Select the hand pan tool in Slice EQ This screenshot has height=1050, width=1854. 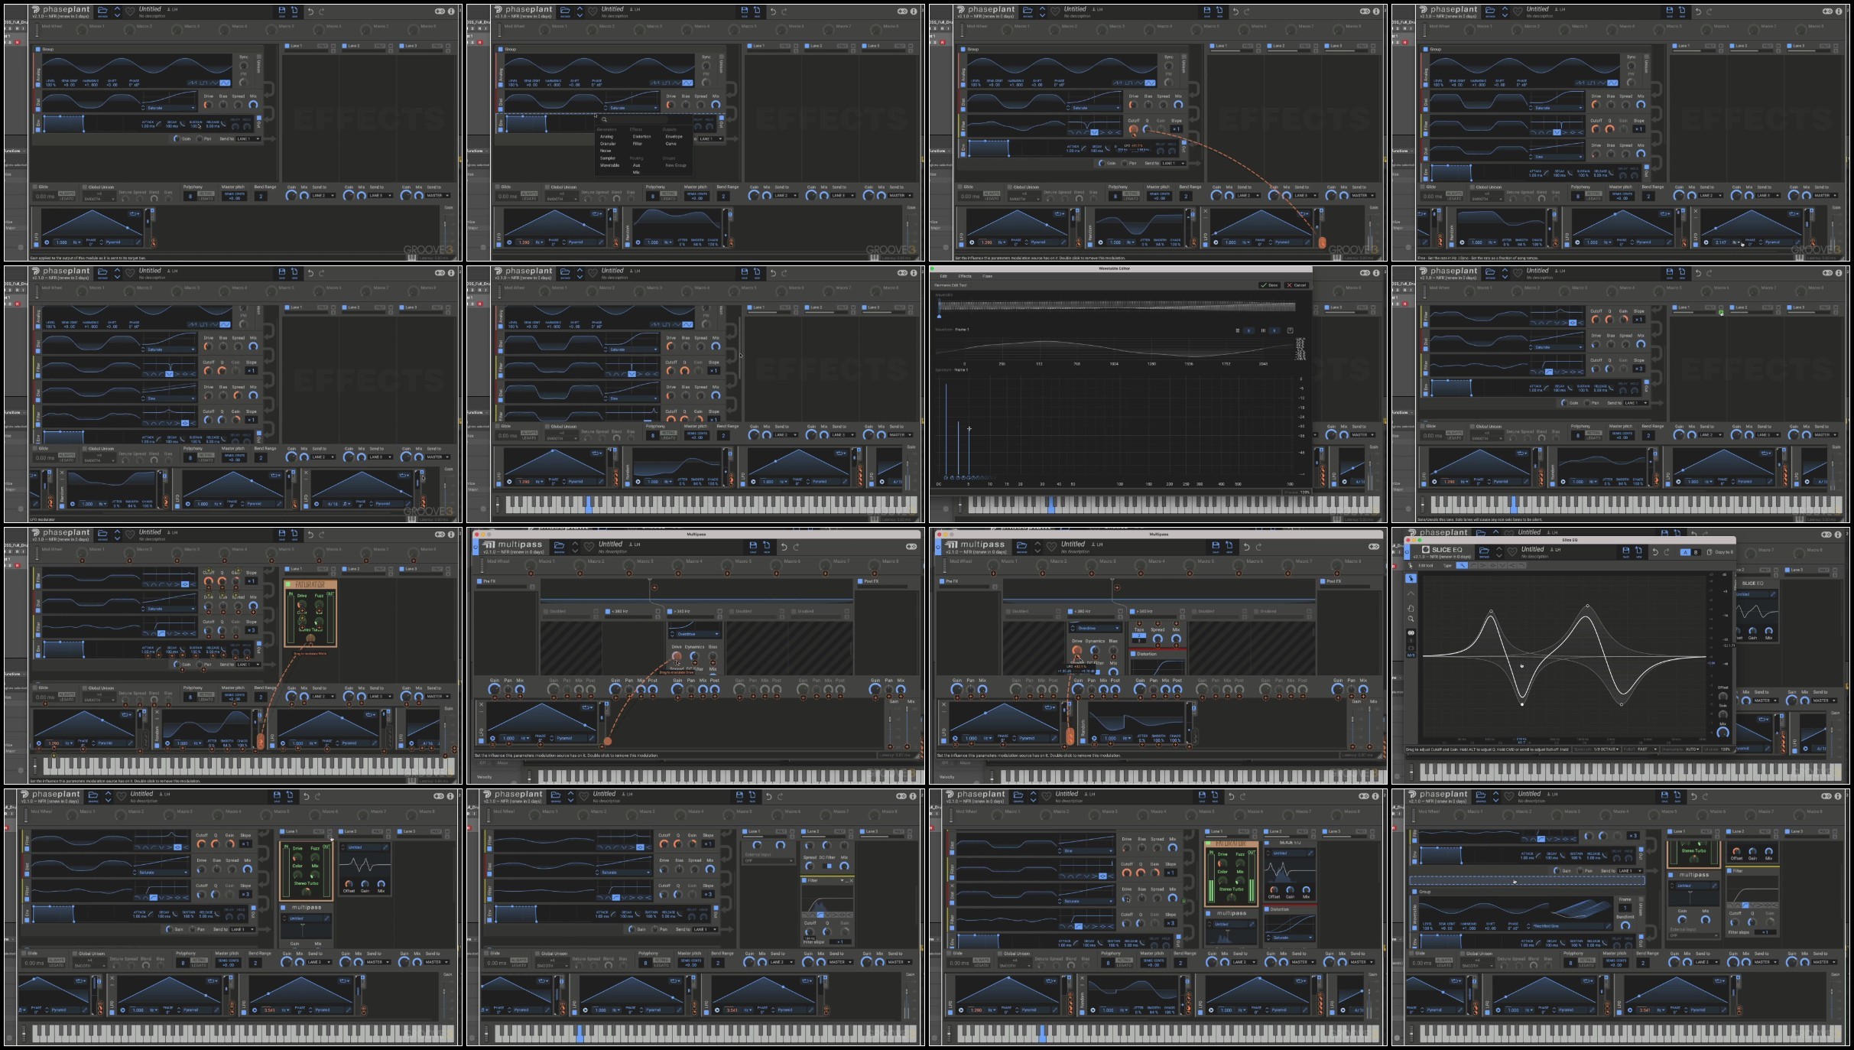1411,609
